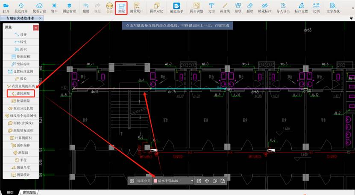This screenshot has width=355, height=195.
Task: Open the document tab list dropdown arrow
Action: (x=352, y=18)
